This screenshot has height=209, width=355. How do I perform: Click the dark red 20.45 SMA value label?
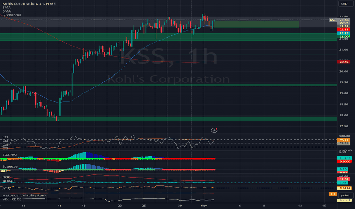click(344, 62)
